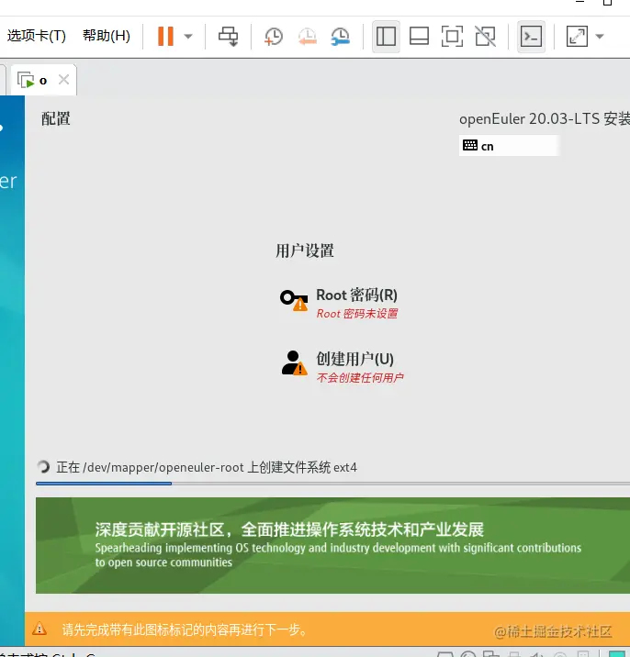Pause the virtual machine
This screenshot has width=630, height=657.
[x=165, y=36]
